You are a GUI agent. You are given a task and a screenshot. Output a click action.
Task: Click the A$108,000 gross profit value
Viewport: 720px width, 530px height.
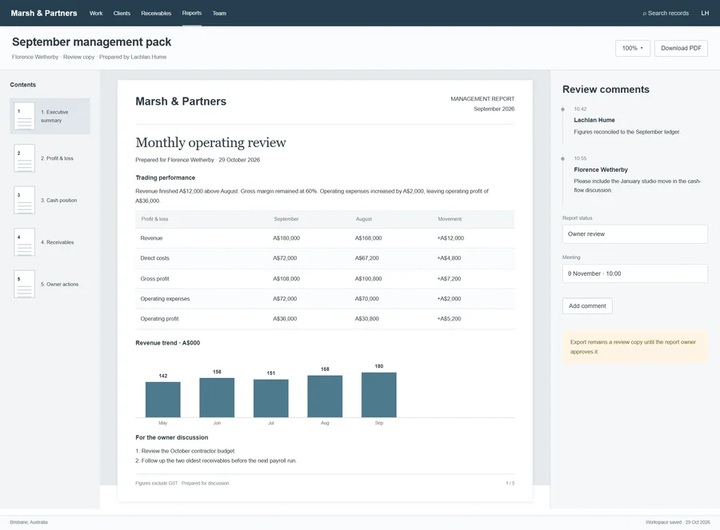point(286,278)
